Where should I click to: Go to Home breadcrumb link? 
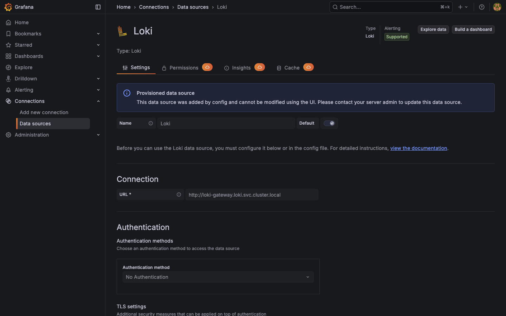124,7
